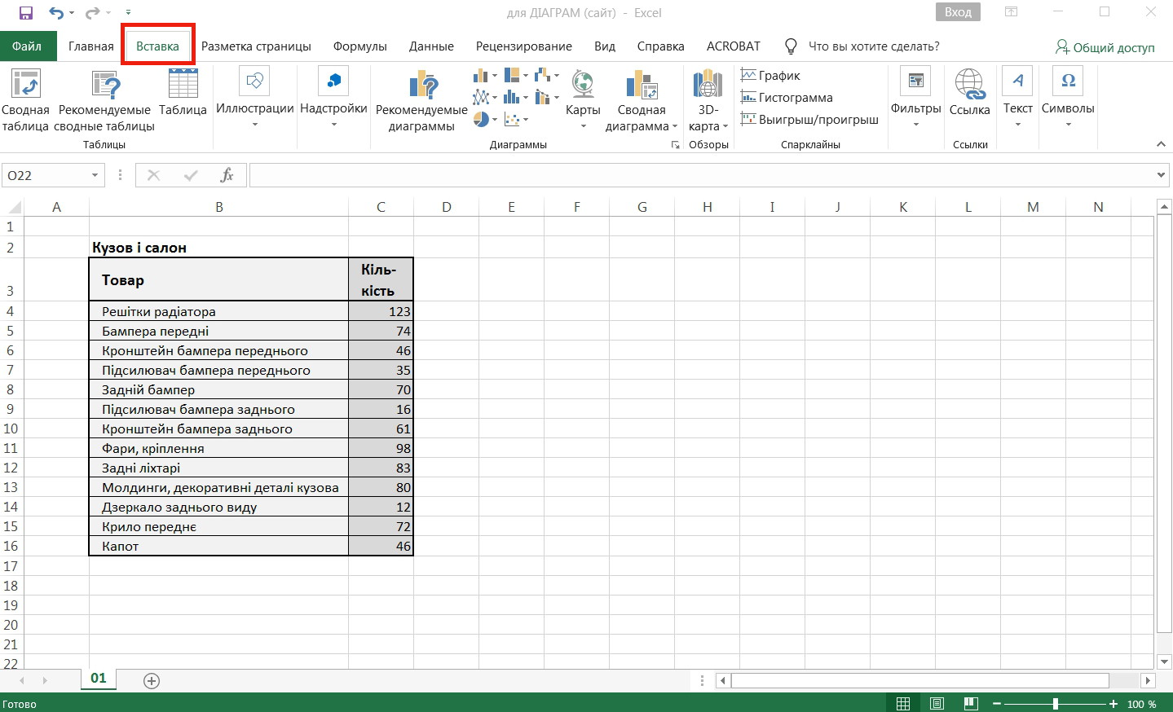1173x712 pixels.
Task: Click the Сводная таблица (PivotTable) icon
Action: pyautogui.click(x=25, y=86)
